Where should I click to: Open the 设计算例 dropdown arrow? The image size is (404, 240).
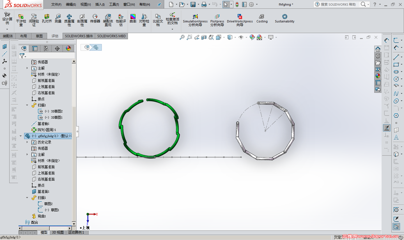(x=7, y=29)
